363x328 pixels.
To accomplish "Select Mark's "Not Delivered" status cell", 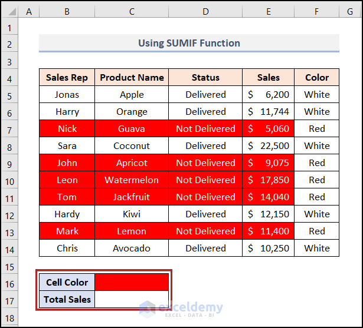I will 205,231.
